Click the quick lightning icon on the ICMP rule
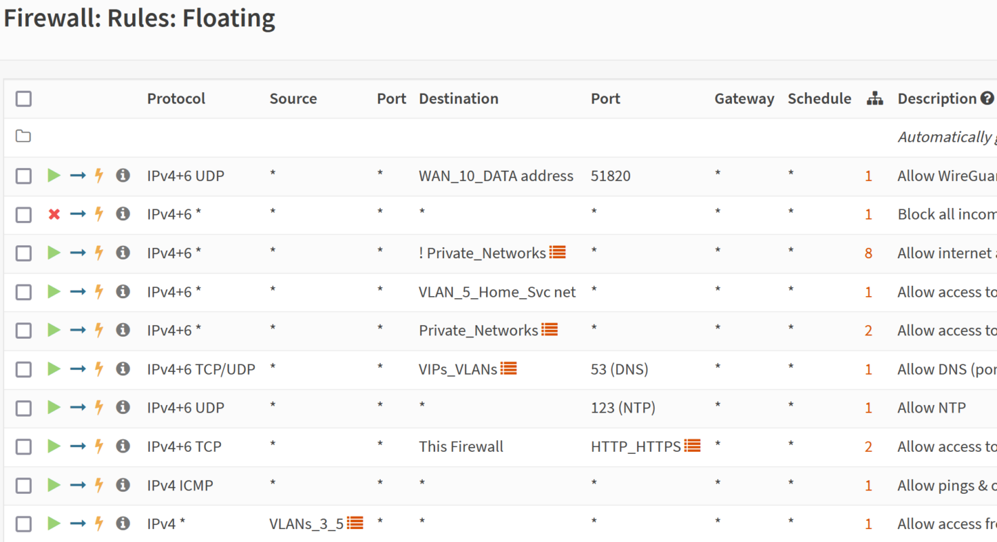997x542 pixels. (x=99, y=485)
